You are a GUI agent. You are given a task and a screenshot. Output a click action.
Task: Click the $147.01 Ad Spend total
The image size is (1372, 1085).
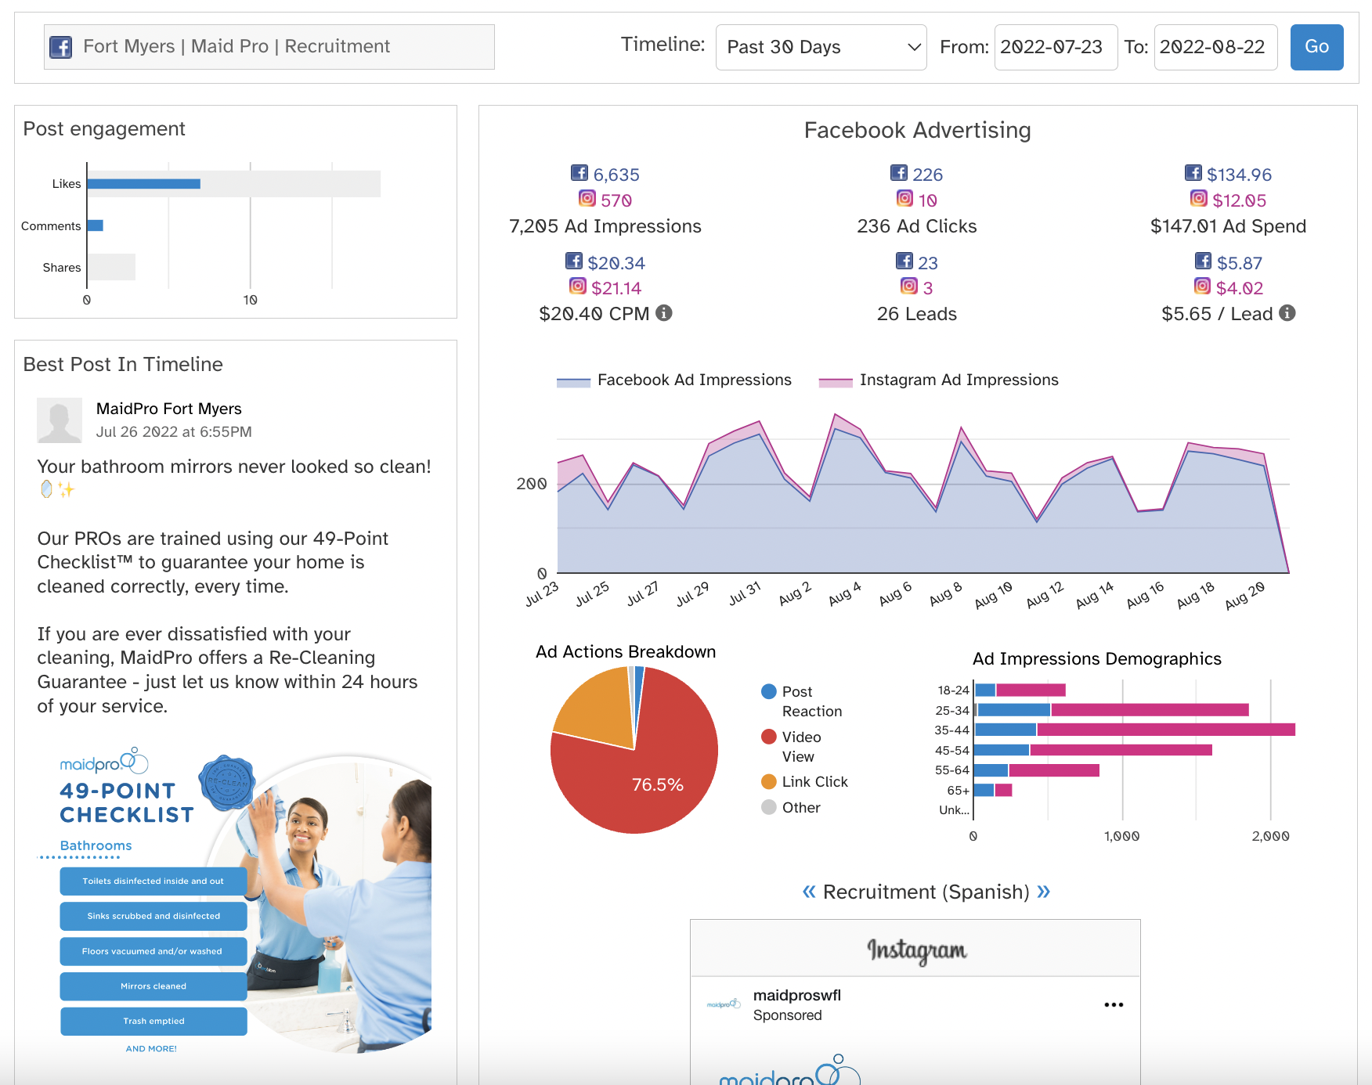pos(1228,226)
